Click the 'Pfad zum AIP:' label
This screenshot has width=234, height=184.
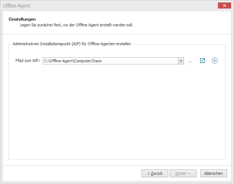[x=28, y=61]
